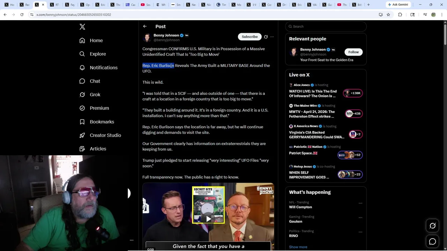
Task: Bookmark this page with star icon
Action: click(x=388, y=15)
